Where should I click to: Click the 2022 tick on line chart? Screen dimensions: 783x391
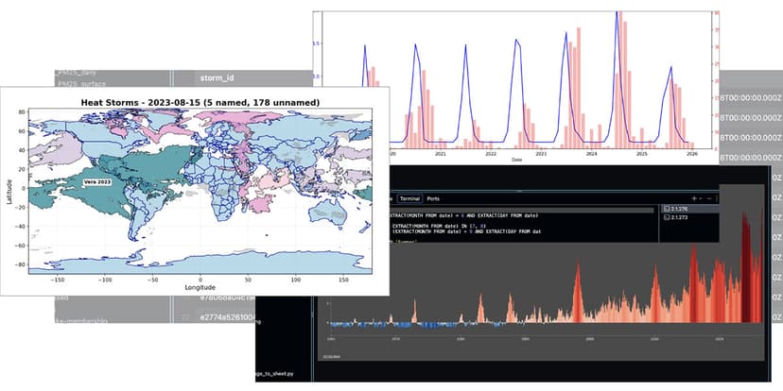tap(491, 154)
